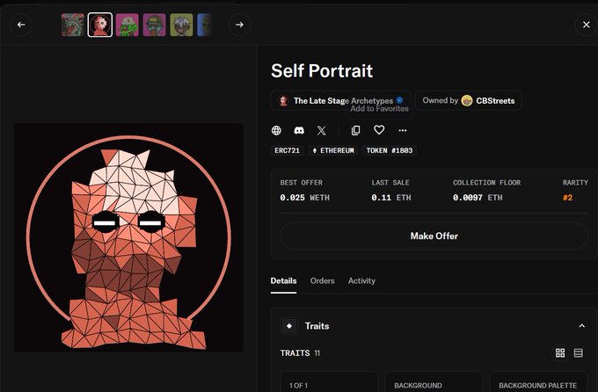Click the best offer 0.025 WETH value
Screen dimensions: 598x392
(x=304, y=198)
